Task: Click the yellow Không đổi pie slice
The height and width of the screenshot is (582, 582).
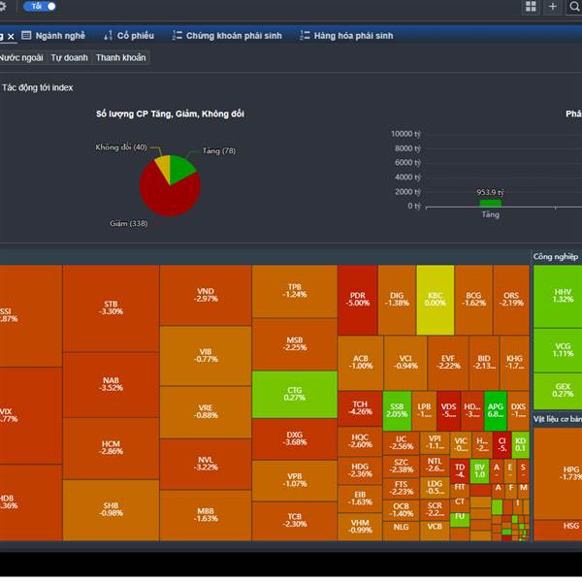Action: [x=164, y=165]
